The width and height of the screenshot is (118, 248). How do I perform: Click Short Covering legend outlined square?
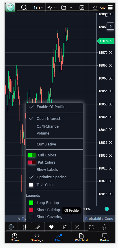pos(31,217)
